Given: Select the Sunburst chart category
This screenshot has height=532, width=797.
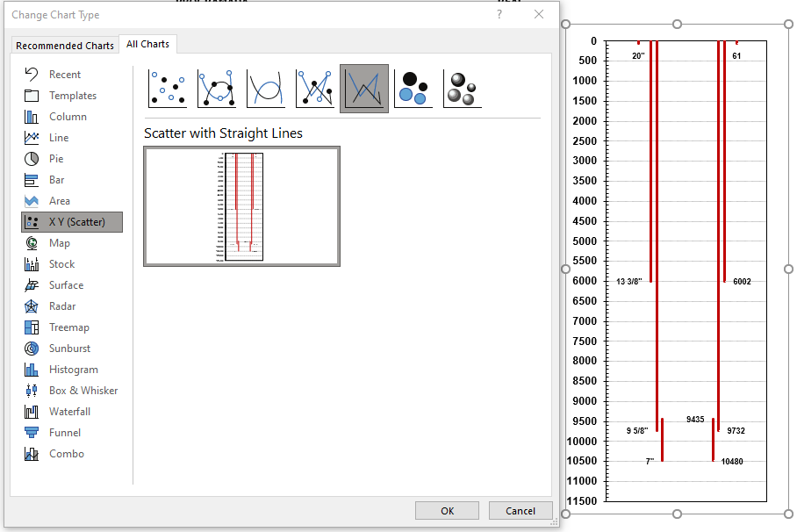Looking at the screenshot, I should pyautogui.click(x=72, y=349).
